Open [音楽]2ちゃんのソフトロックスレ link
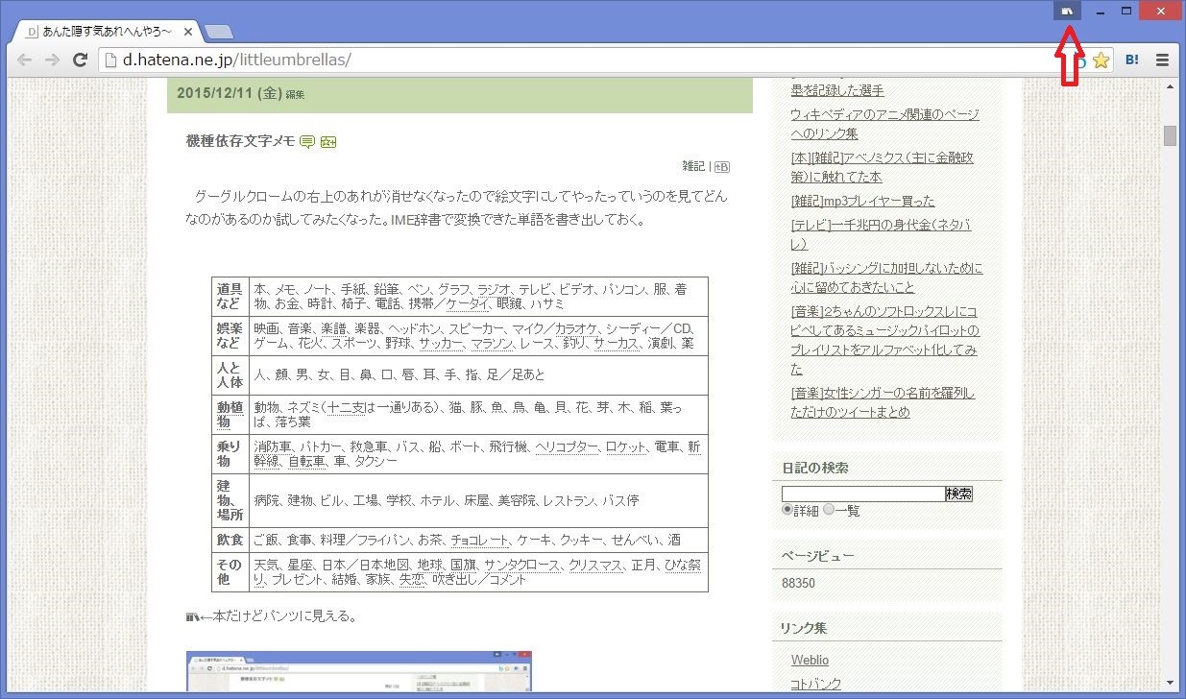Viewport: 1186px width, 699px height. click(x=884, y=340)
